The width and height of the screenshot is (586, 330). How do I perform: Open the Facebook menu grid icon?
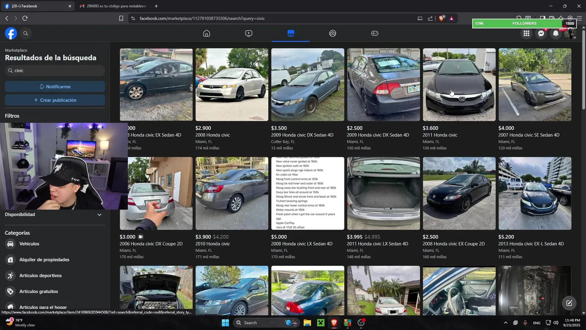point(526,33)
